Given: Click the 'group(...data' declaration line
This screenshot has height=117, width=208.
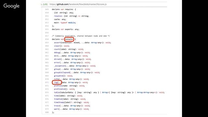Looking at the screenshot, I should tap(72, 69).
